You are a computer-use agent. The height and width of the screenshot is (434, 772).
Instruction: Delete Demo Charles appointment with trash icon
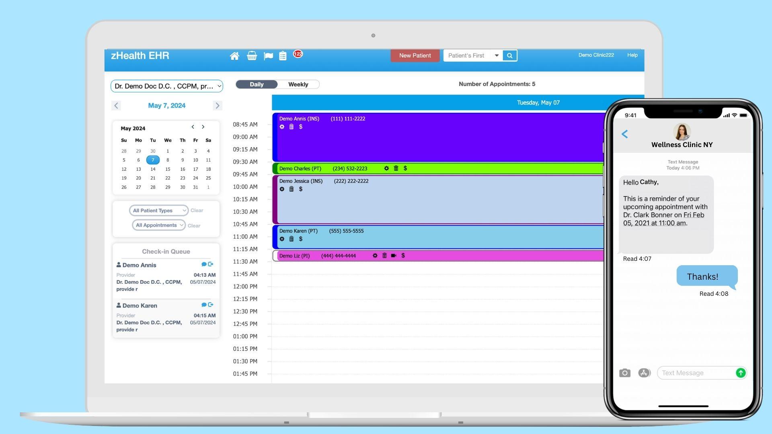click(395, 168)
